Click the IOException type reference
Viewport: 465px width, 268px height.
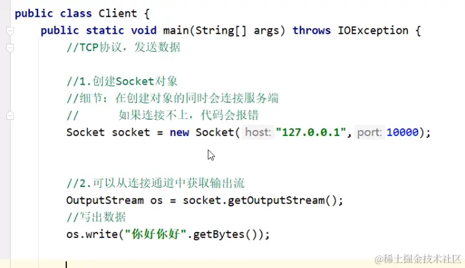coord(372,31)
